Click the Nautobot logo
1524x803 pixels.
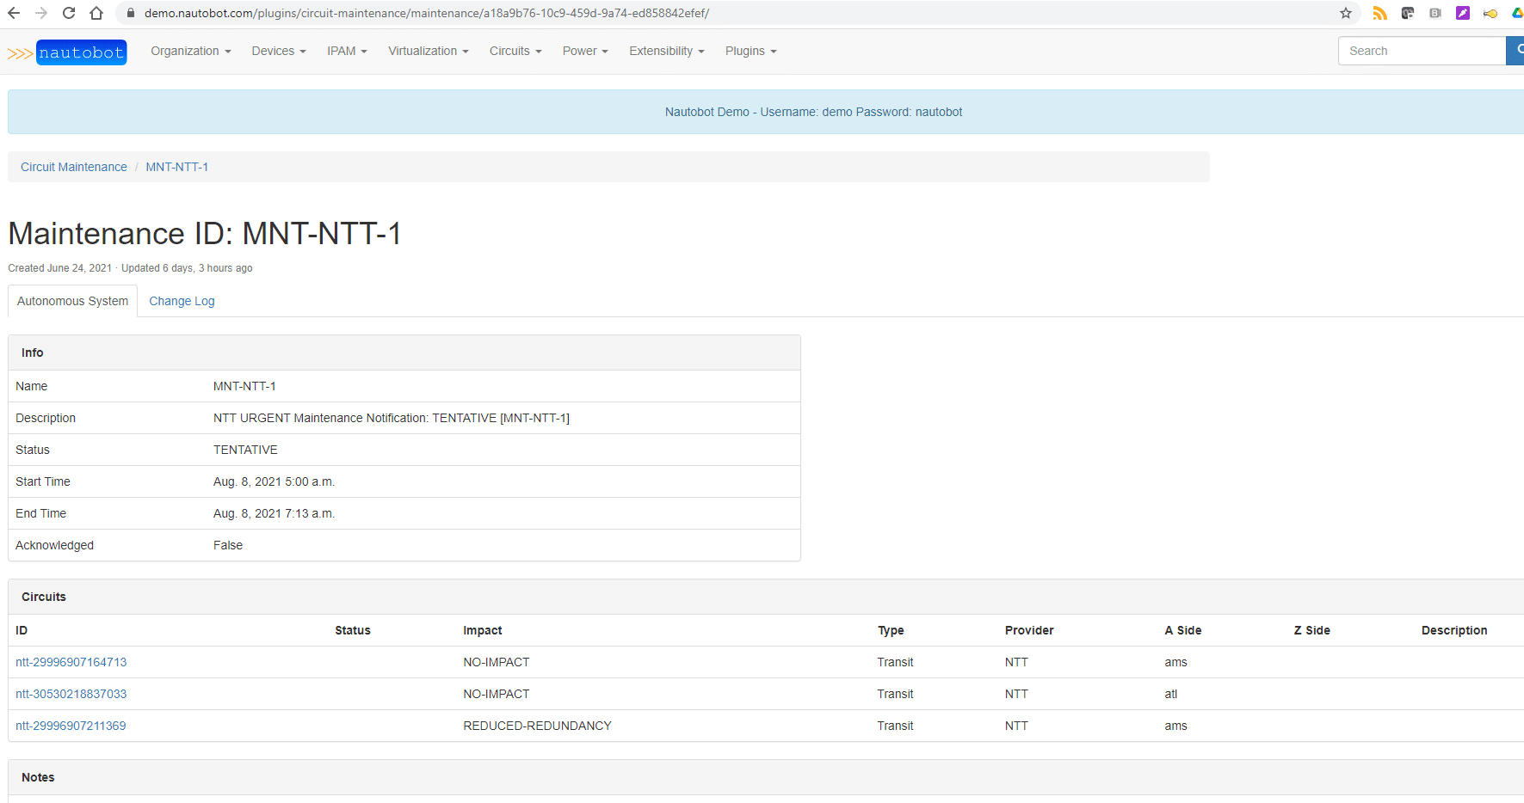pyautogui.click(x=67, y=52)
